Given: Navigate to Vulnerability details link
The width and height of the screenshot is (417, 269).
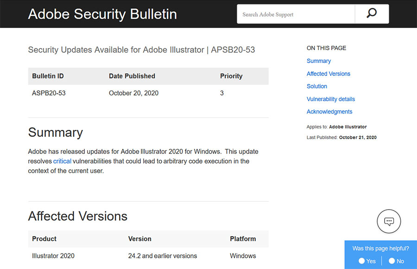Looking at the screenshot, I should (331, 99).
